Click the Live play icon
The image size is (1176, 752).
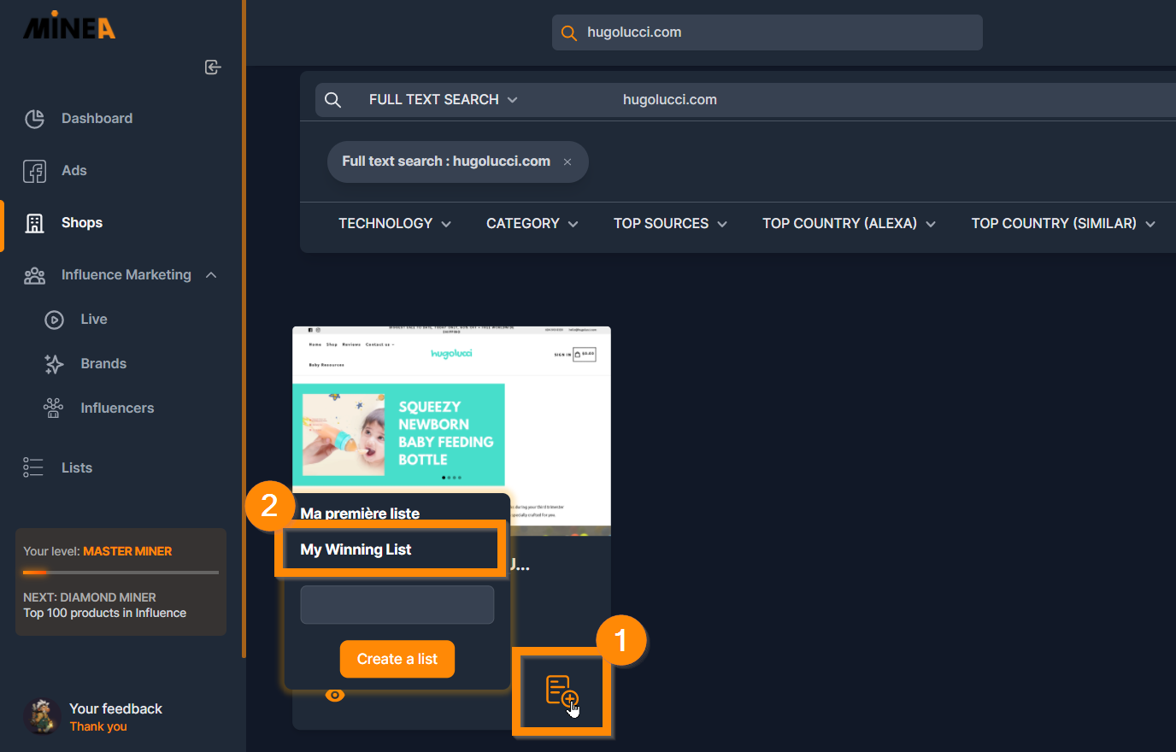click(x=54, y=320)
